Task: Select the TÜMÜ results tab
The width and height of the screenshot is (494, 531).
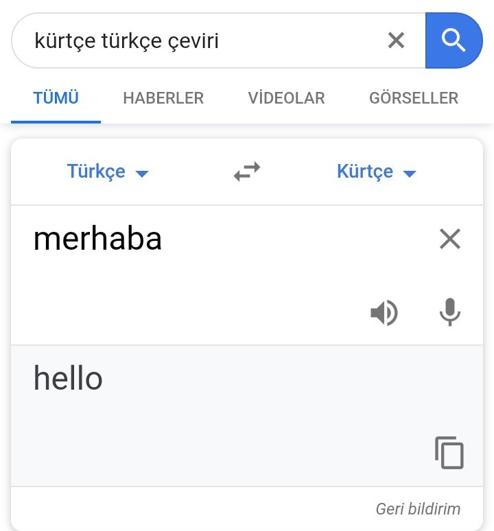Action: (x=56, y=98)
